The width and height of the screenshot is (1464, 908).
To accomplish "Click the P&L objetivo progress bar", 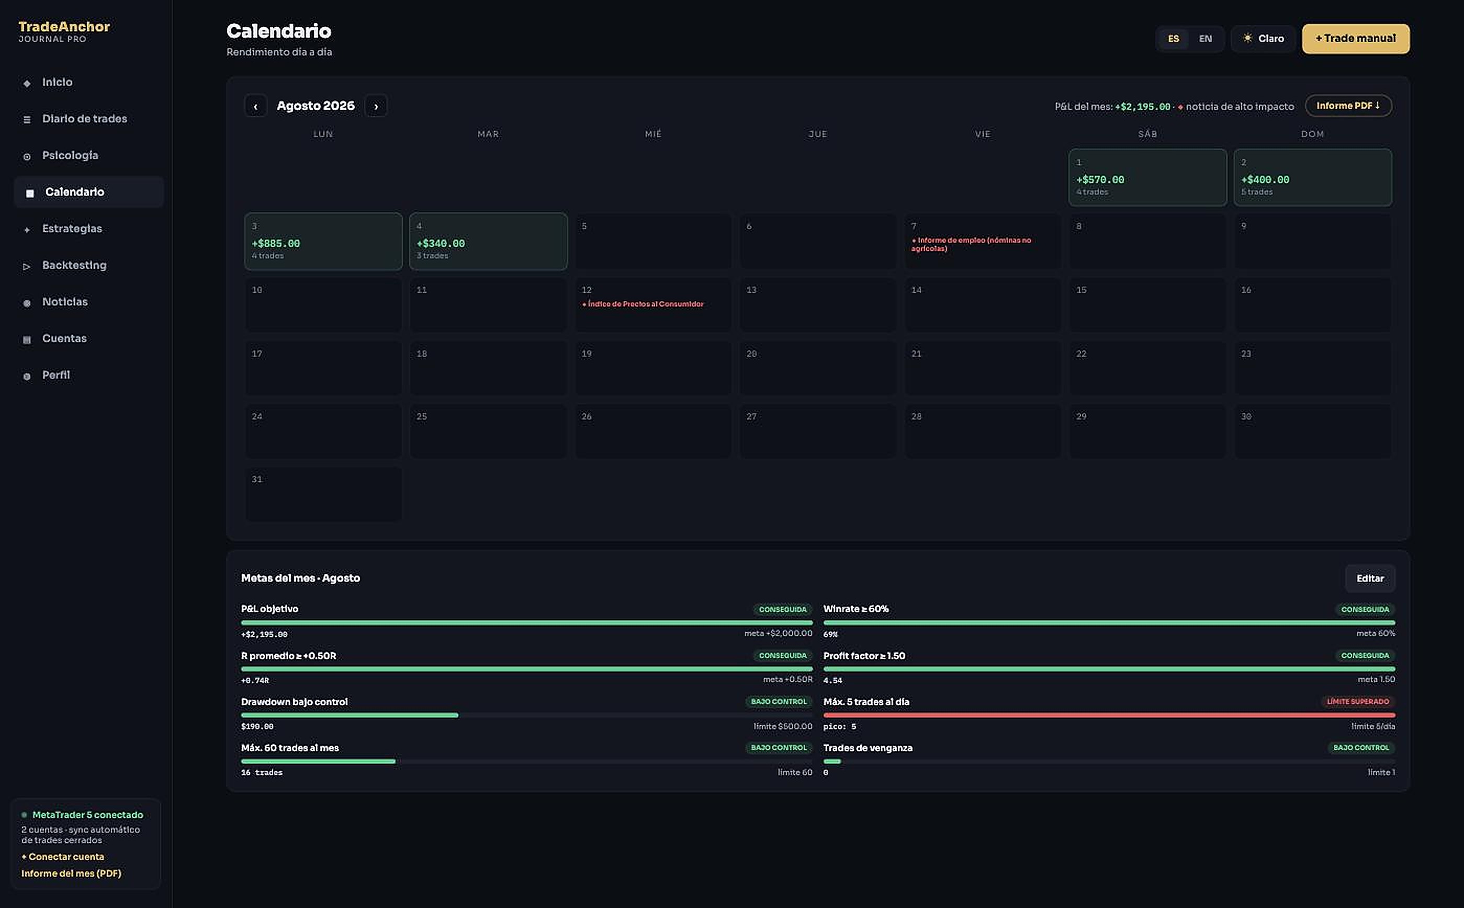I will point(526,623).
